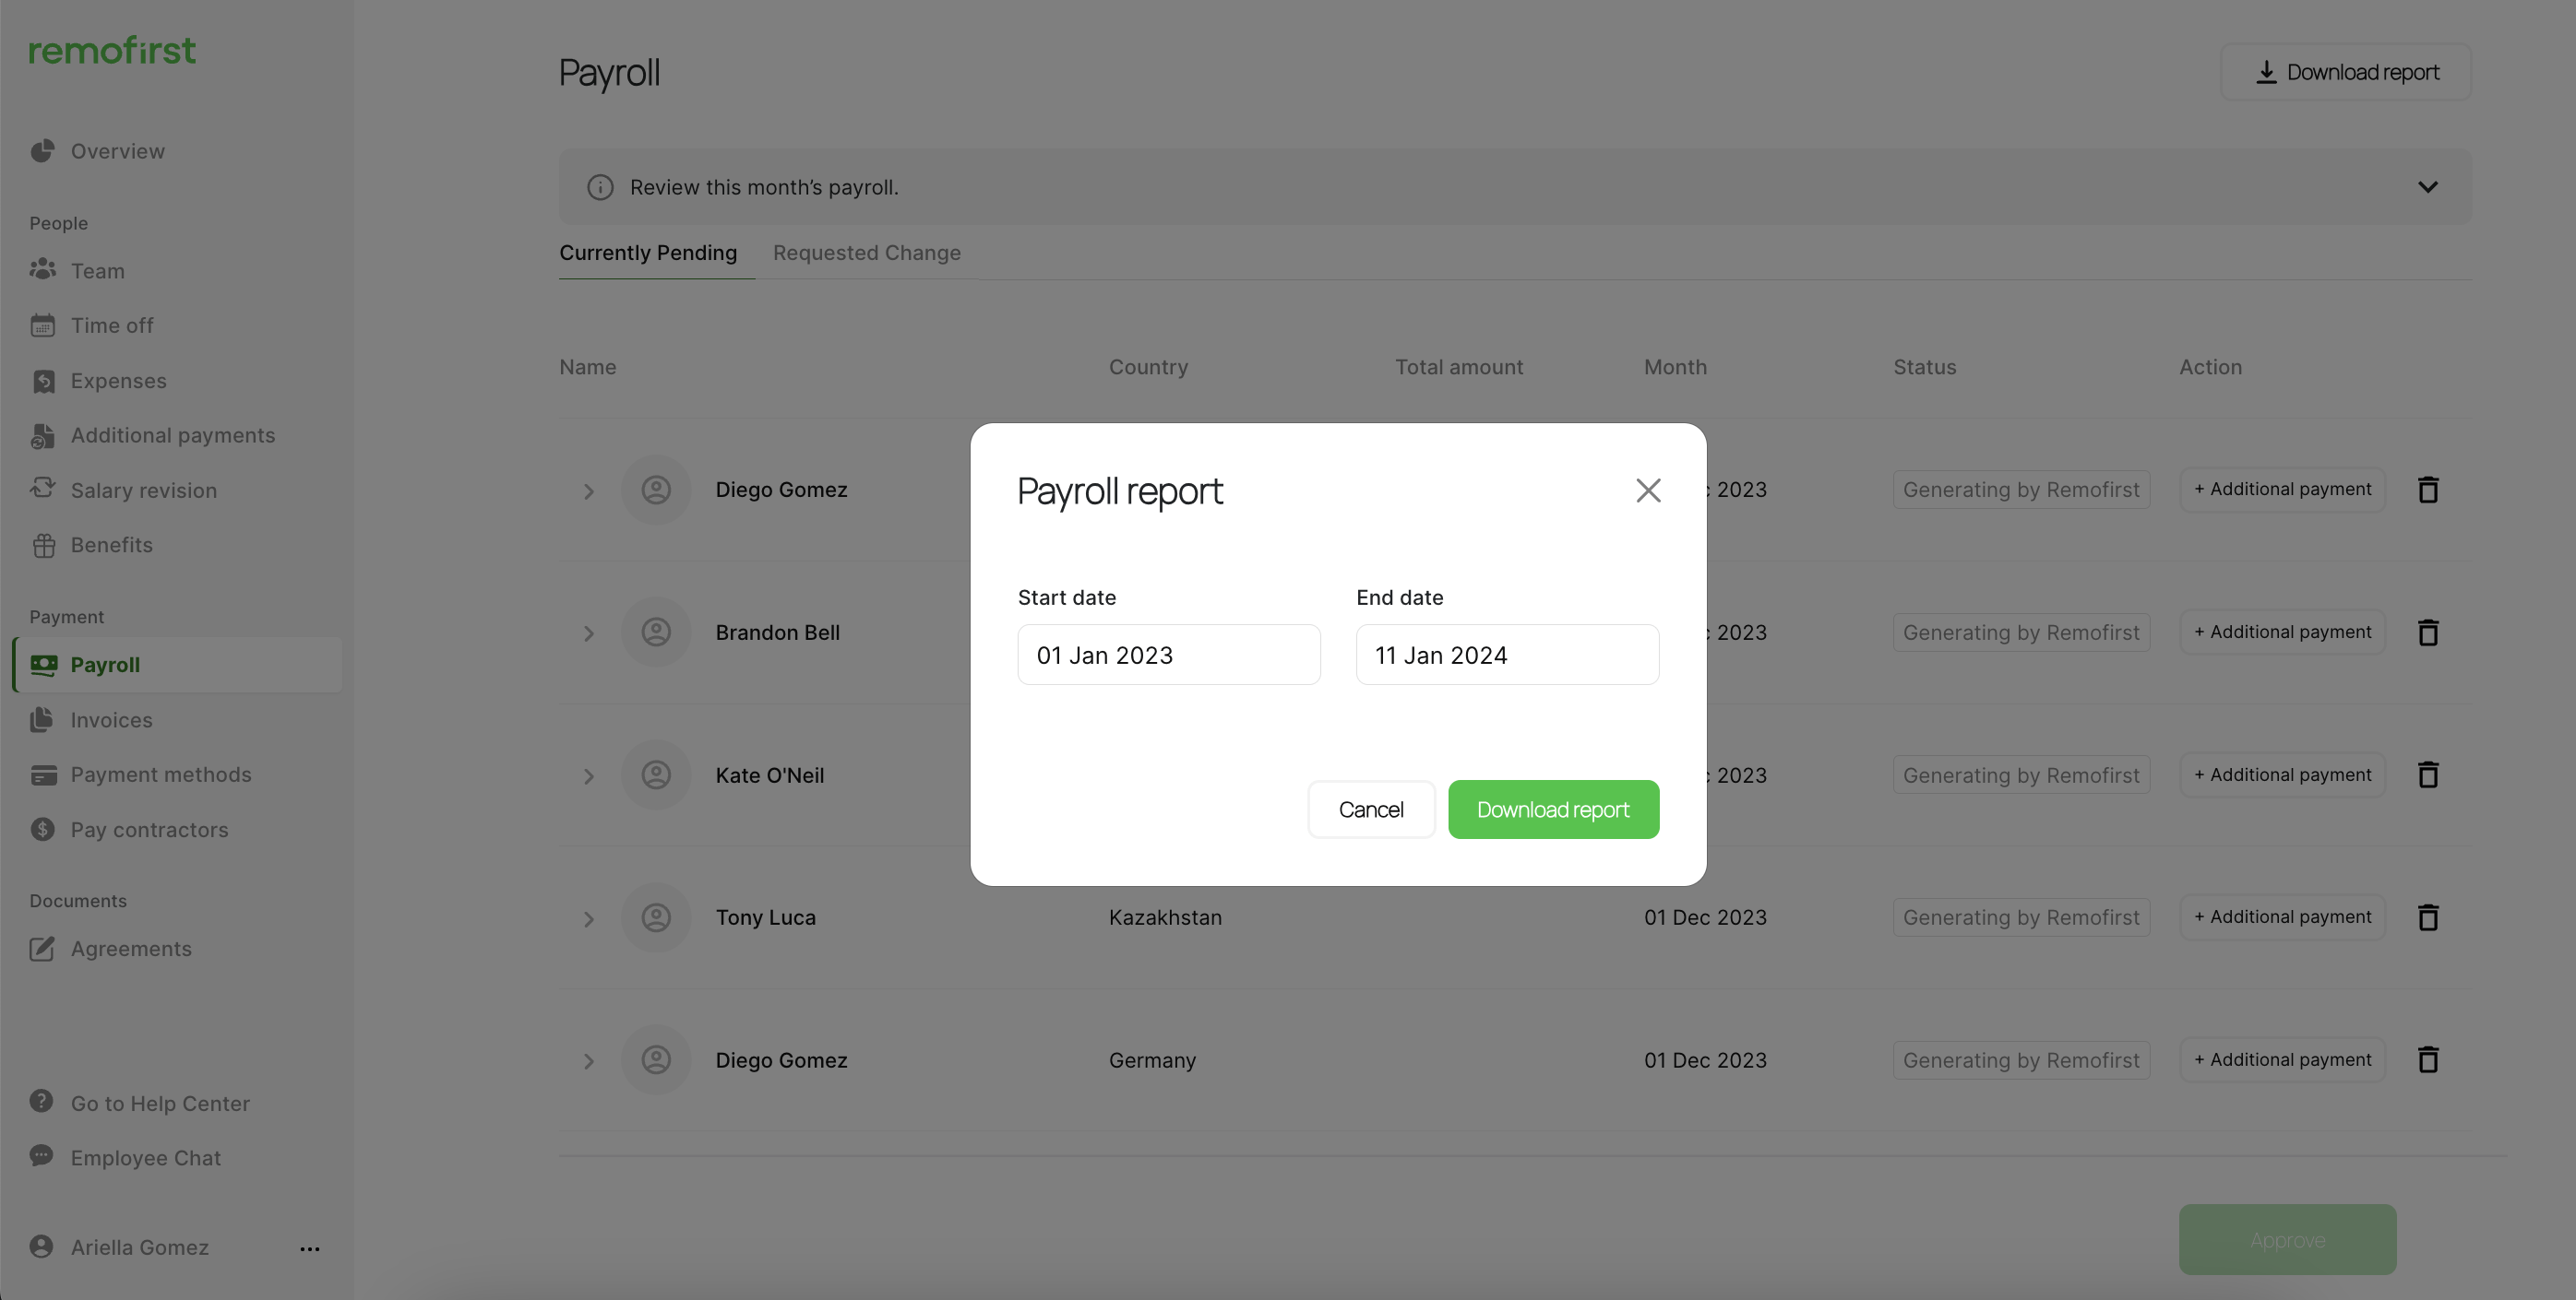This screenshot has width=2576, height=1300.
Task: Click the Go to Help Center icon
Action: [x=41, y=1101]
